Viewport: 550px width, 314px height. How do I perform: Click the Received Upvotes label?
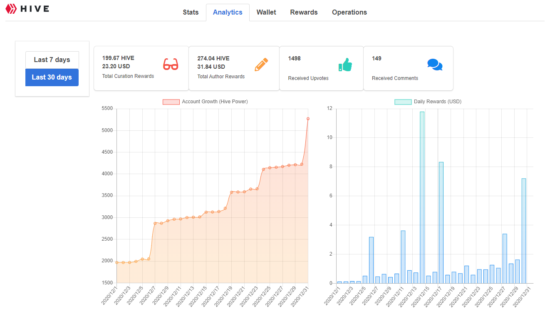click(x=308, y=78)
